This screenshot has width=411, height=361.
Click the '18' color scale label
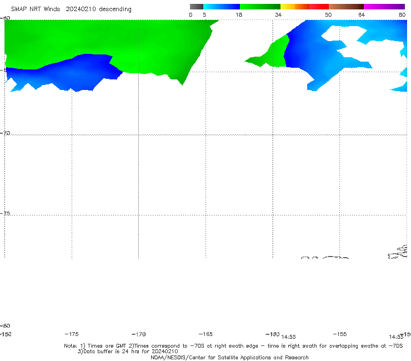[x=239, y=14]
